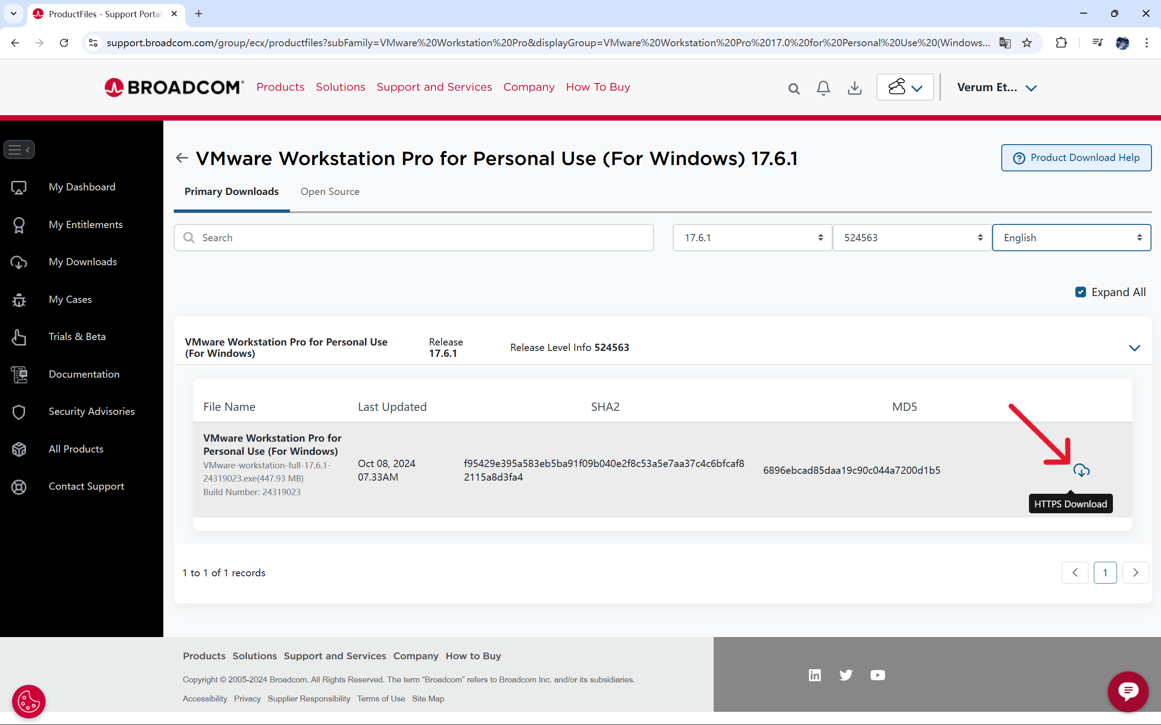Go to the next results page
The image size is (1161, 725).
click(1135, 573)
